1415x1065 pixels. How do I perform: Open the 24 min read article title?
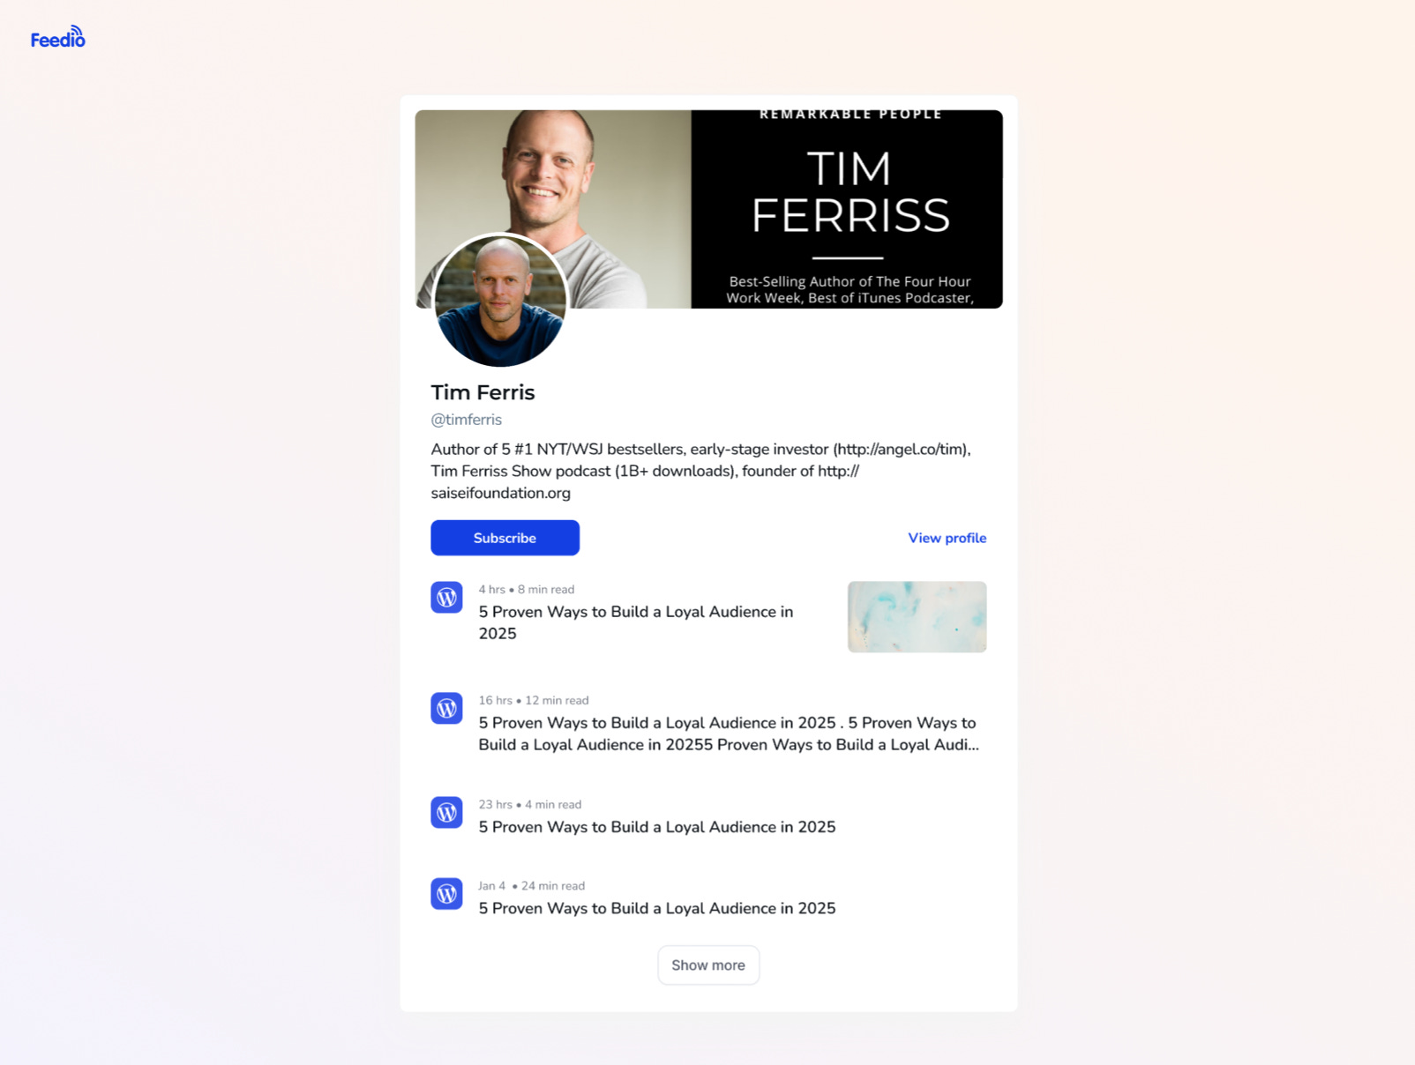(x=657, y=908)
